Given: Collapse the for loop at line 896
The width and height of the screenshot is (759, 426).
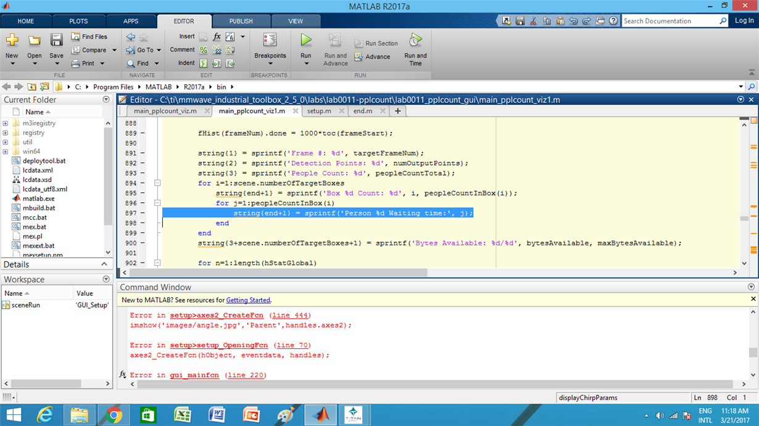Looking at the screenshot, I should [x=157, y=203].
